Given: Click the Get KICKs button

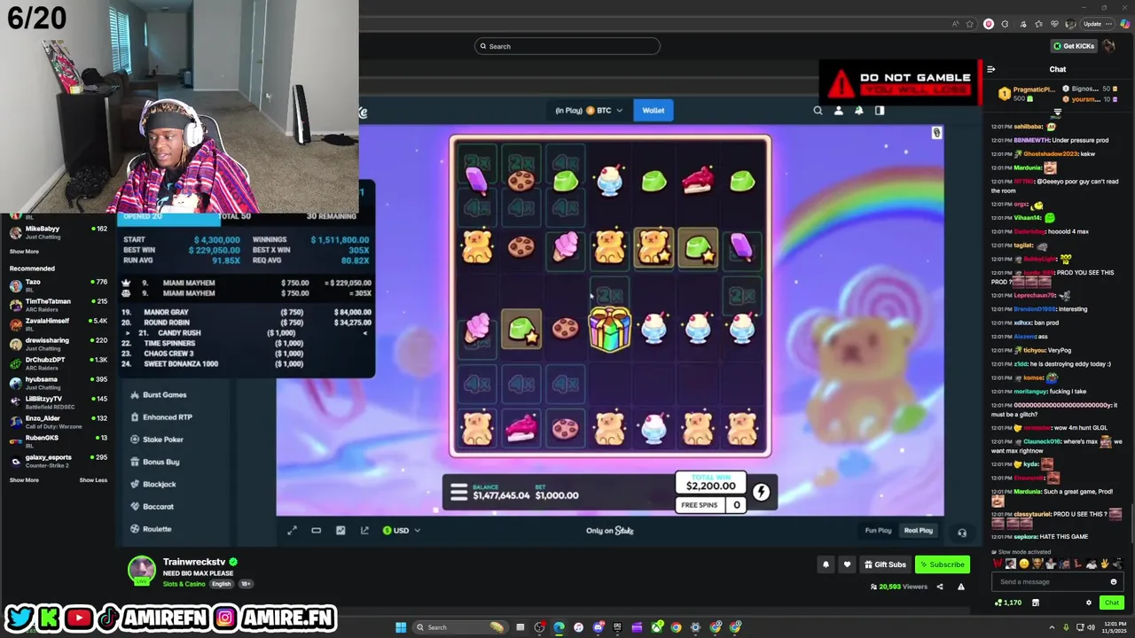Looking at the screenshot, I should tap(1073, 46).
